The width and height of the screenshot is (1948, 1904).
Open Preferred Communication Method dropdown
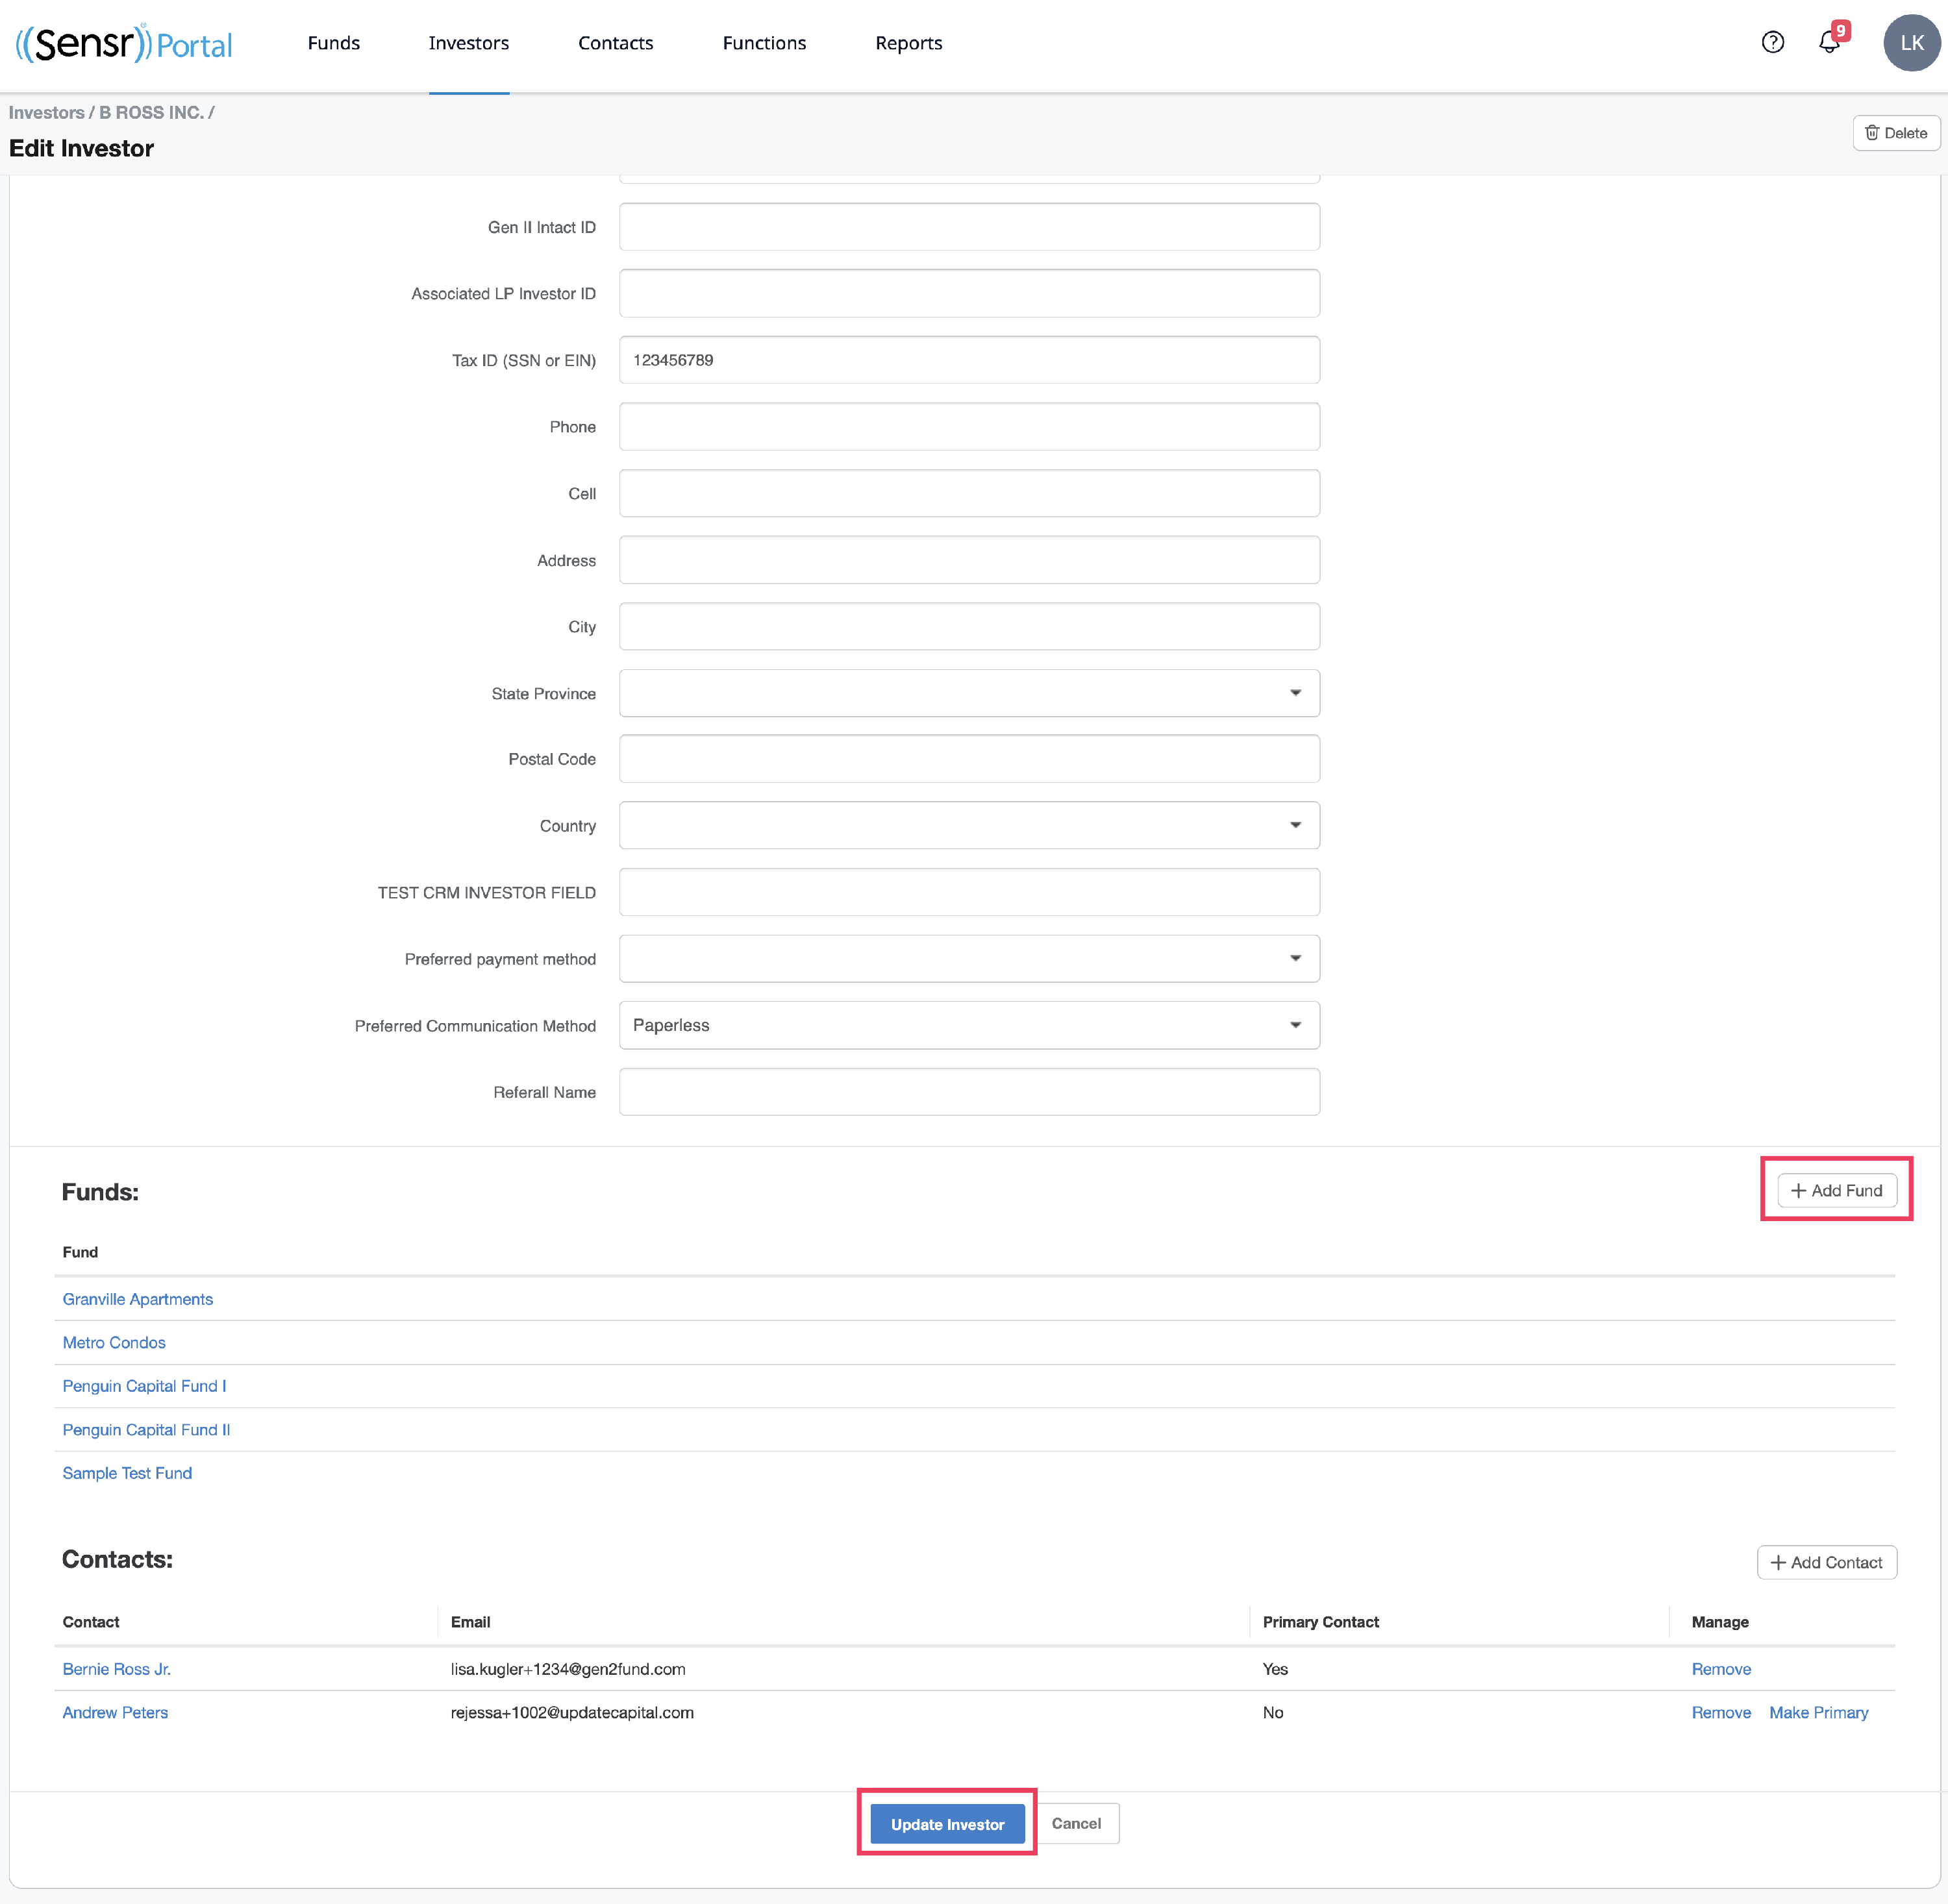968,1025
